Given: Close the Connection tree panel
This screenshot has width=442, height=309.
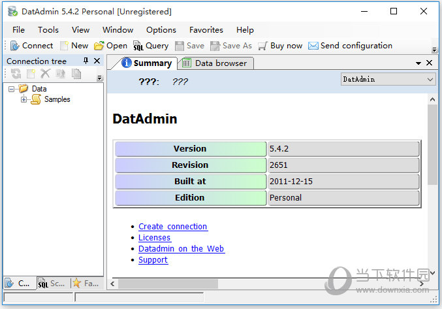Looking at the screenshot, I should [97, 61].
